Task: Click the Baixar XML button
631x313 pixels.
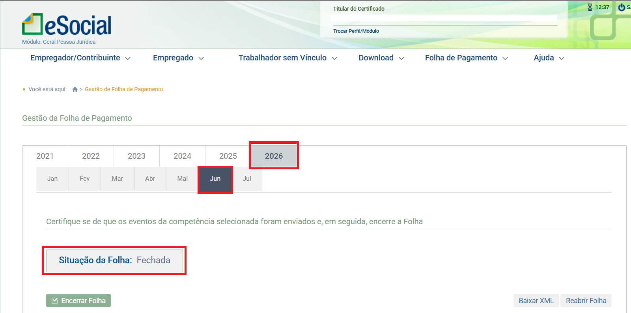Action: coord(536,301)
